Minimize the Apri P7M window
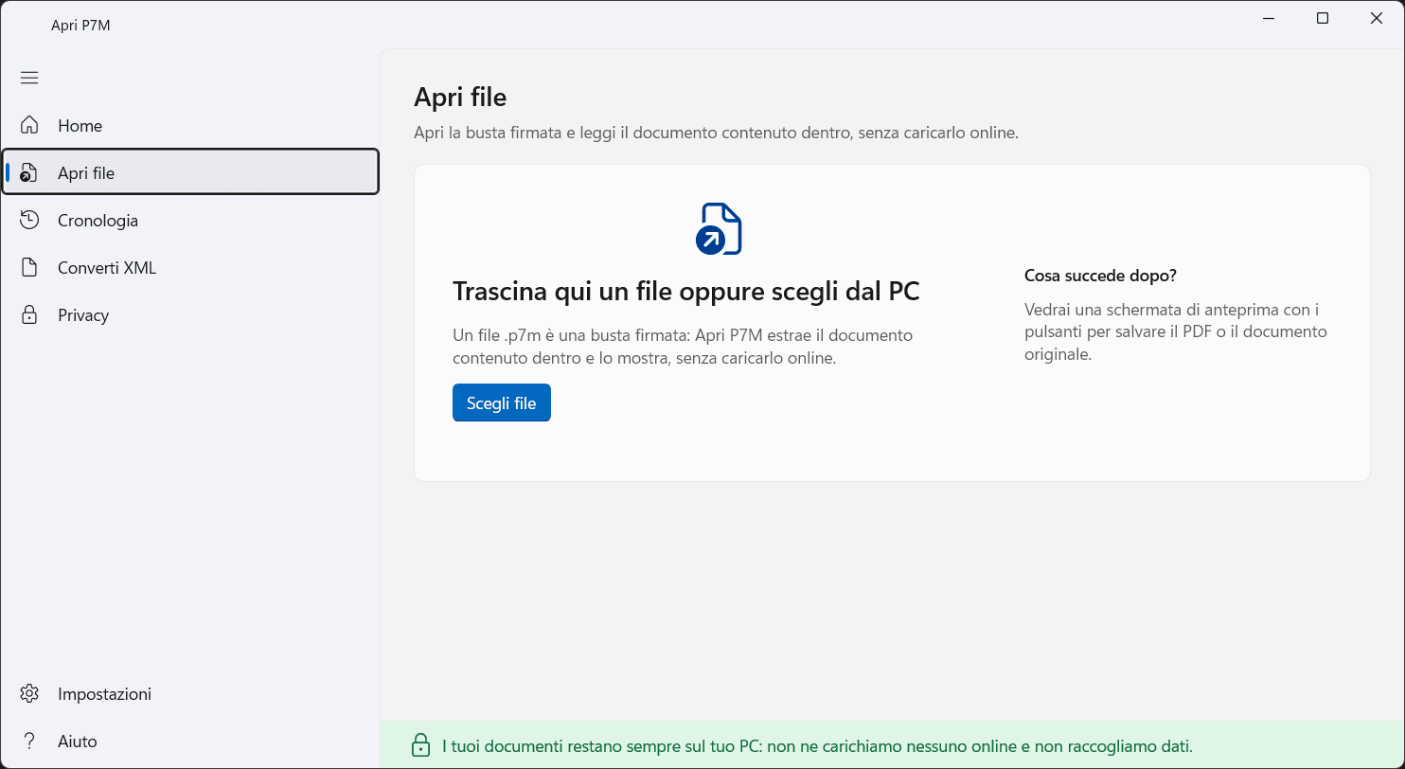This screenshot has width=1405, height=769. coord(1269,18)
